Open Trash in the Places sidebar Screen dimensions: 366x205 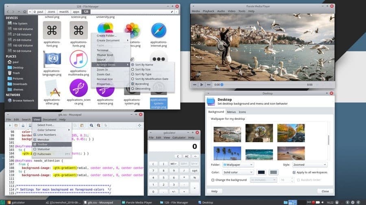click(16, 73)
